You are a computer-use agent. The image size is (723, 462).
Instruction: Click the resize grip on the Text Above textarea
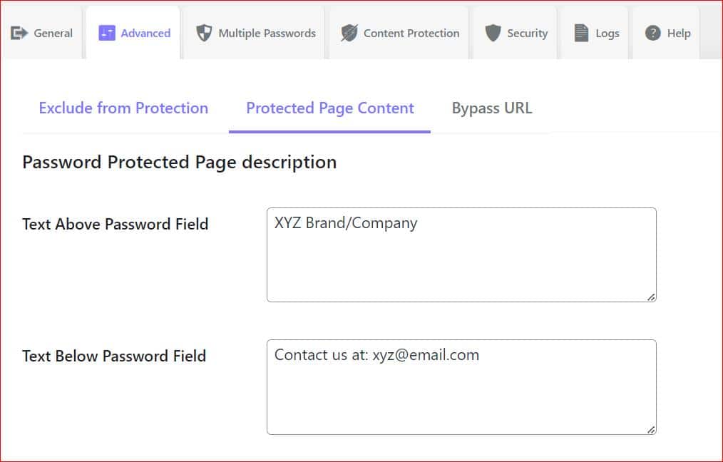click(651, 297)
